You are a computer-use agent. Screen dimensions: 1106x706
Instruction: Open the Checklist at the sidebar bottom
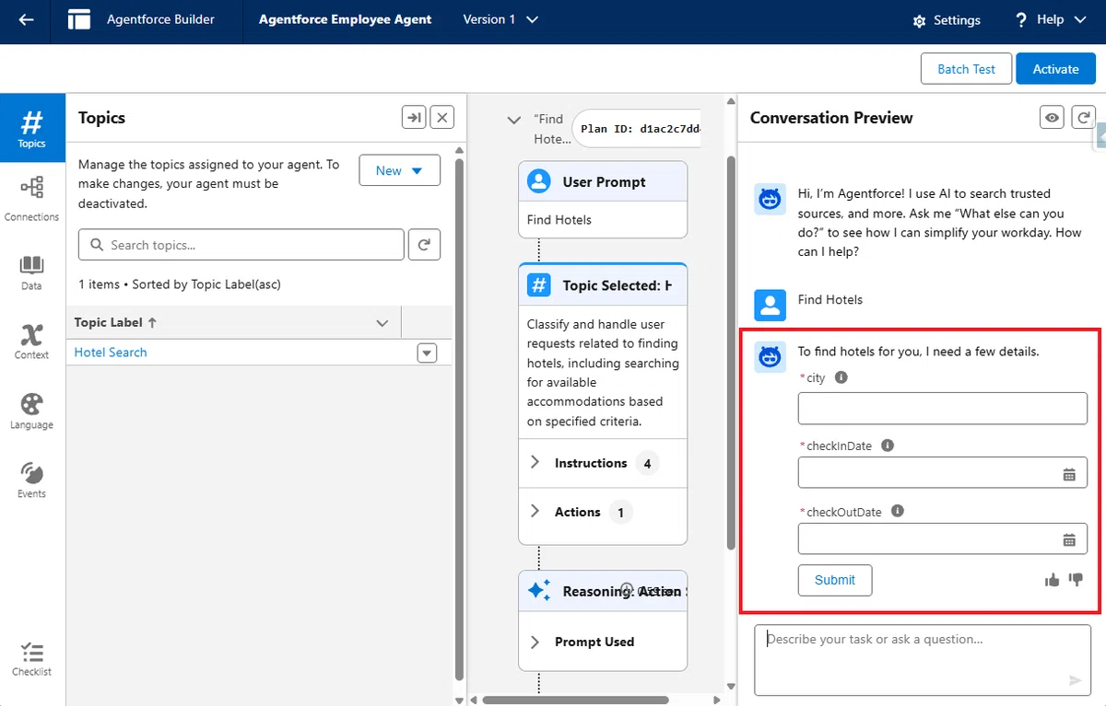[x=31, y=659]
